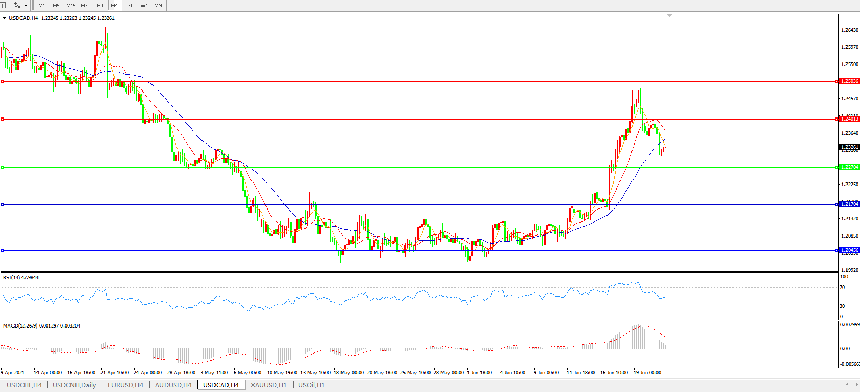This screenshot has height=392, width=860.
Task: Click the chart shift marker triangle
Action: click(x=669, y=16)
